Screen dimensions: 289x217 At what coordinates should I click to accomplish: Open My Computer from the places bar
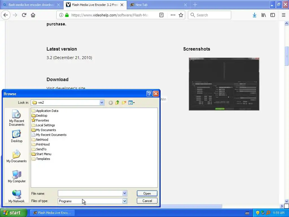coord(17,176)
